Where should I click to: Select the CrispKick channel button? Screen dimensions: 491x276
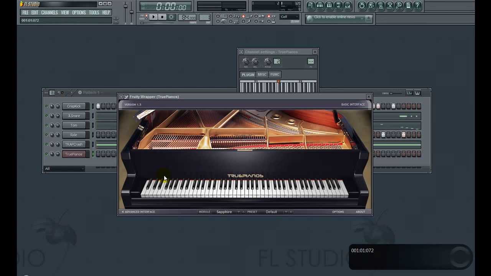[74, 106]
